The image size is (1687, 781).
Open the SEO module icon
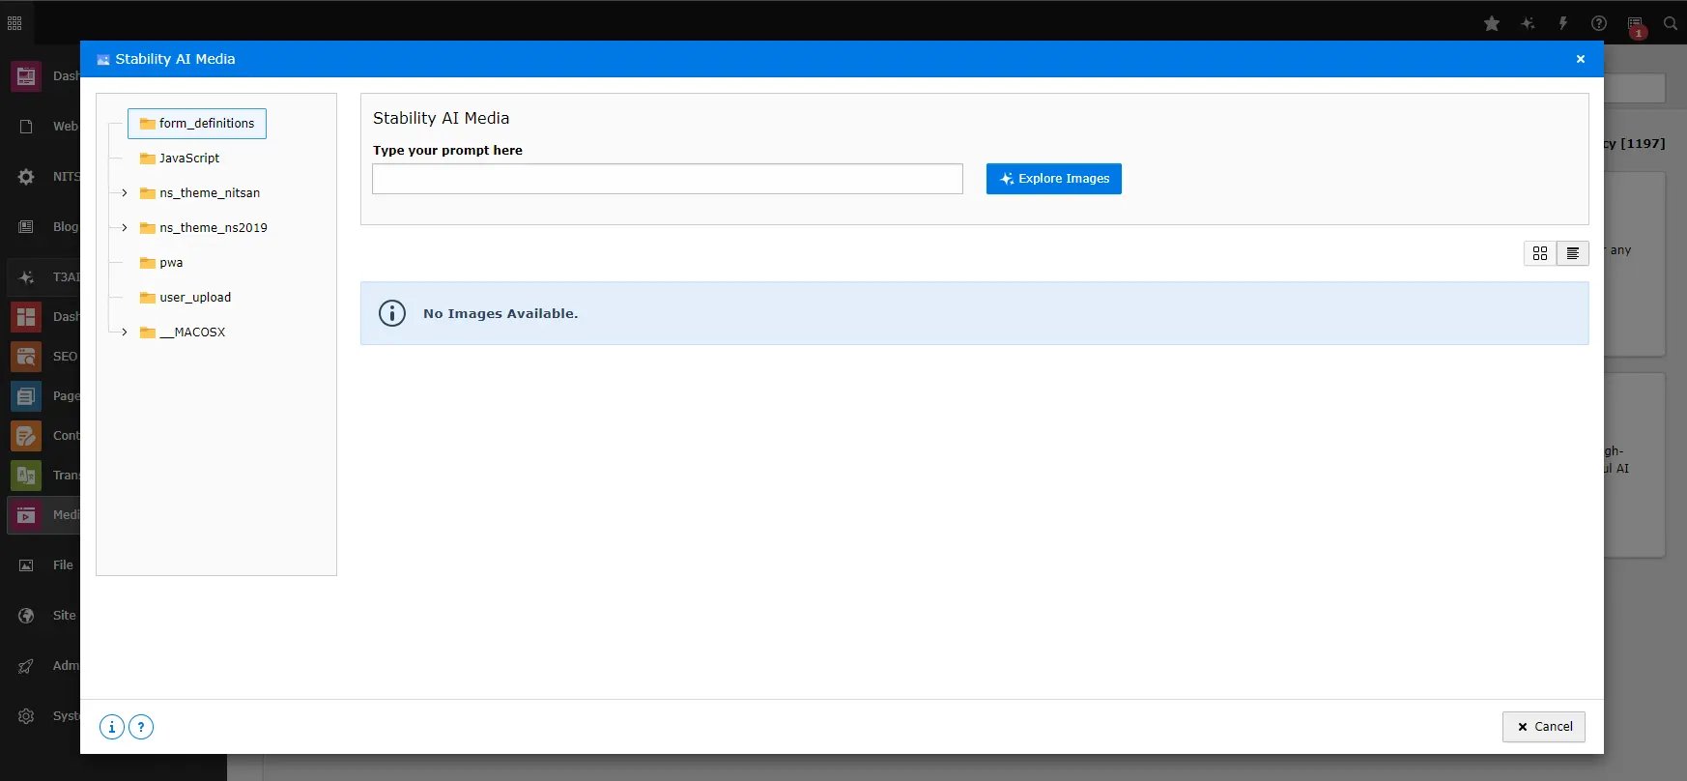(x=26, y=357)
